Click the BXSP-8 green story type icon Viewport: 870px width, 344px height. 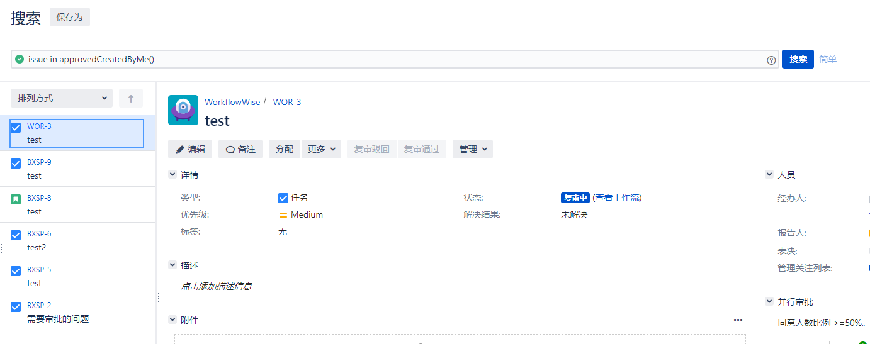[x=16, y=199]
